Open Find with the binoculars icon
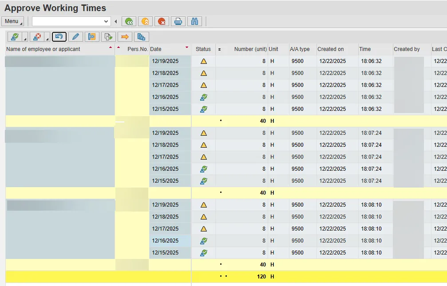Viewport: 447px width, 286px height. [194, 21]
